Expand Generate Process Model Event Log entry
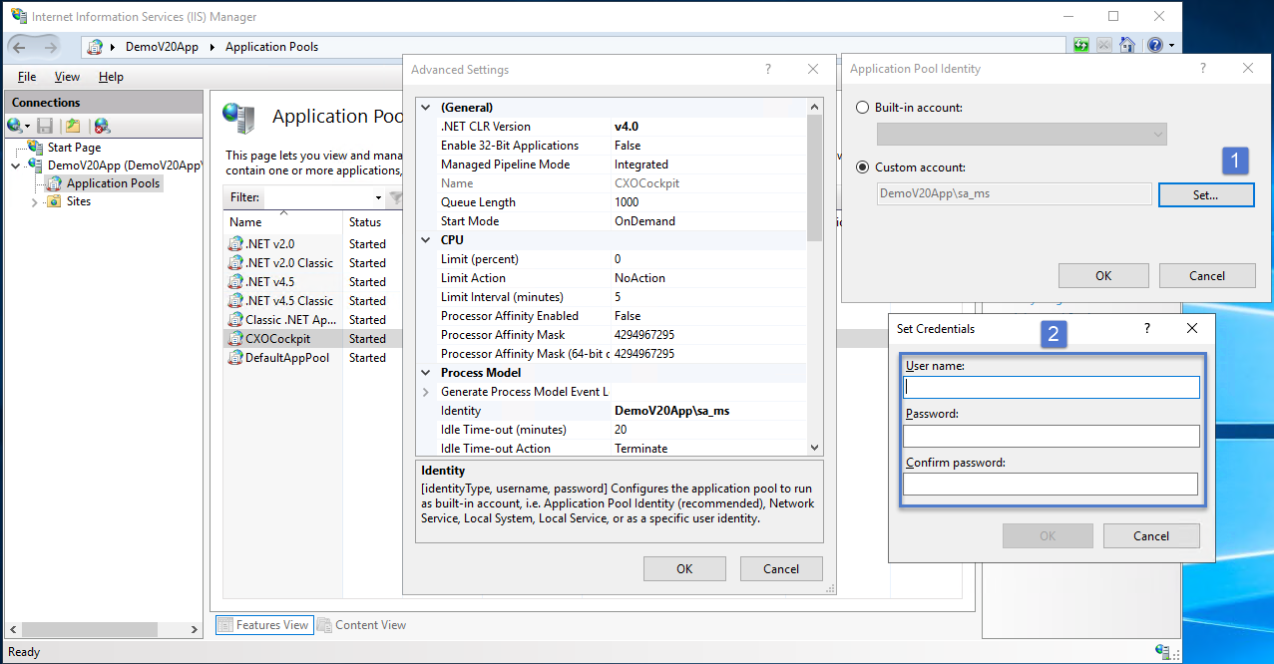1274x664 pixels. point(427,392)
